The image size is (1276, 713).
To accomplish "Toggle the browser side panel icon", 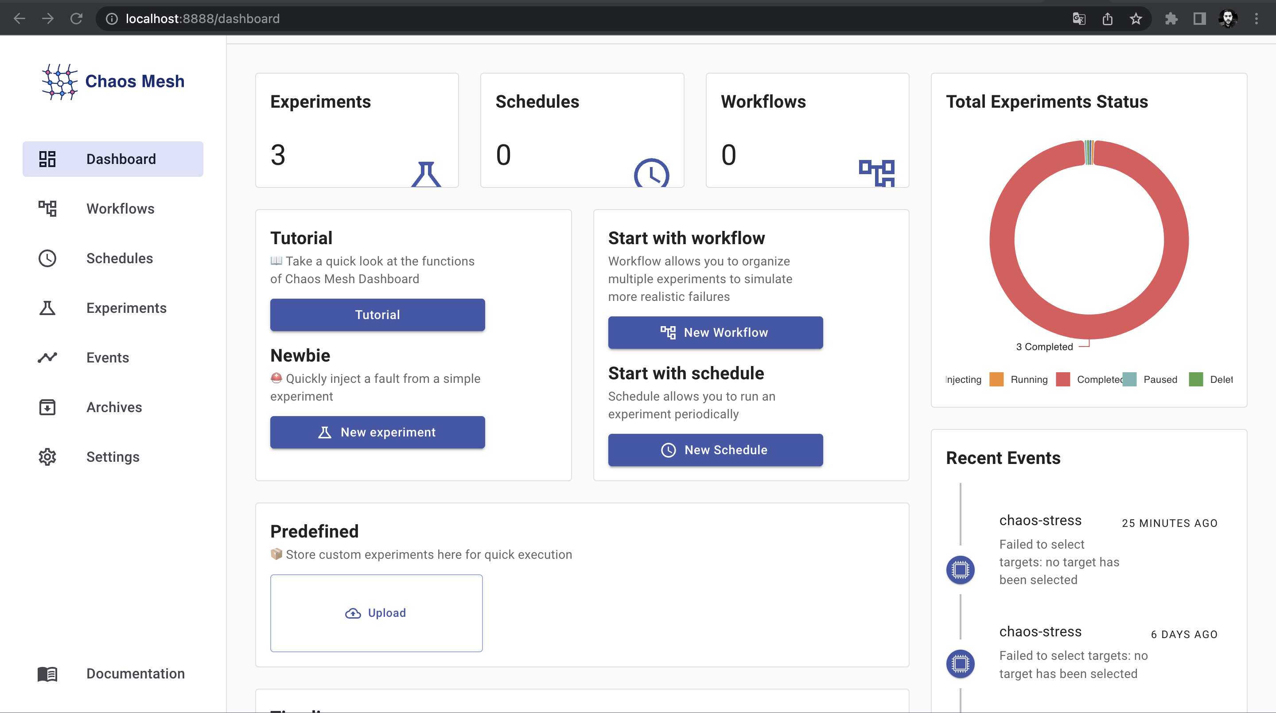I will [x=1199, y=19].
